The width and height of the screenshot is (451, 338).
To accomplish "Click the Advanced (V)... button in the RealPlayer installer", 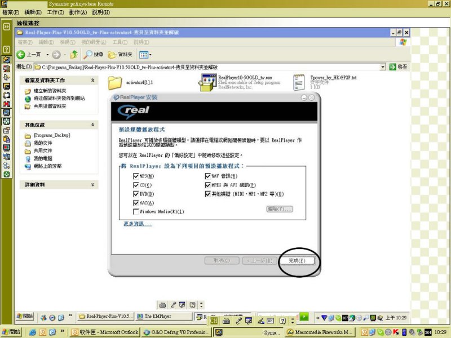I will coord(280,209).
